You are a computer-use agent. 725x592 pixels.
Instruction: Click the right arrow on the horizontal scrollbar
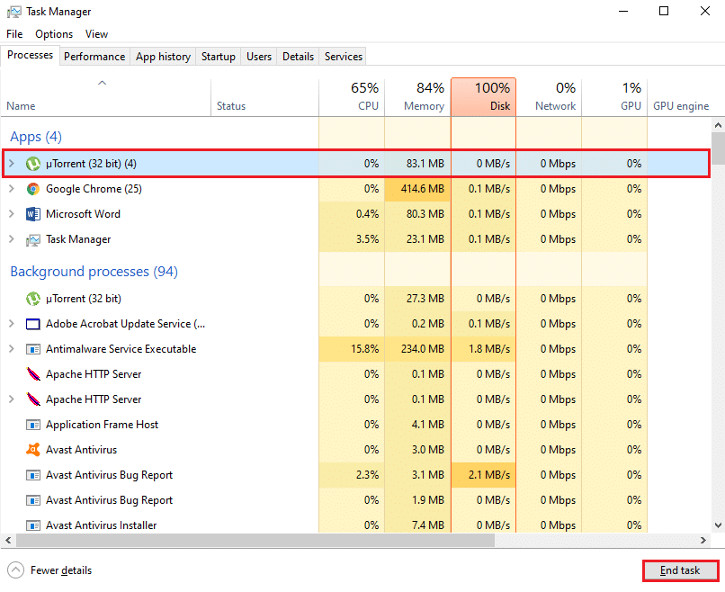pyautogui.click(x=705, y=541)
